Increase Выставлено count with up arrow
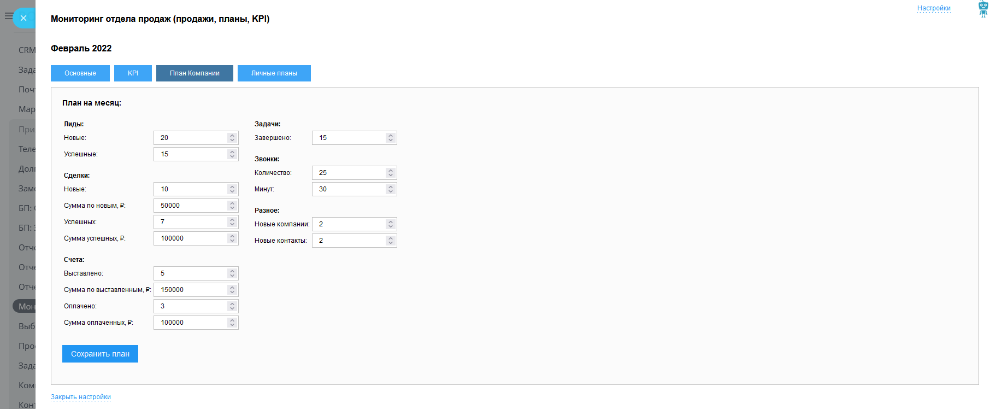 (x=232, y=271)
